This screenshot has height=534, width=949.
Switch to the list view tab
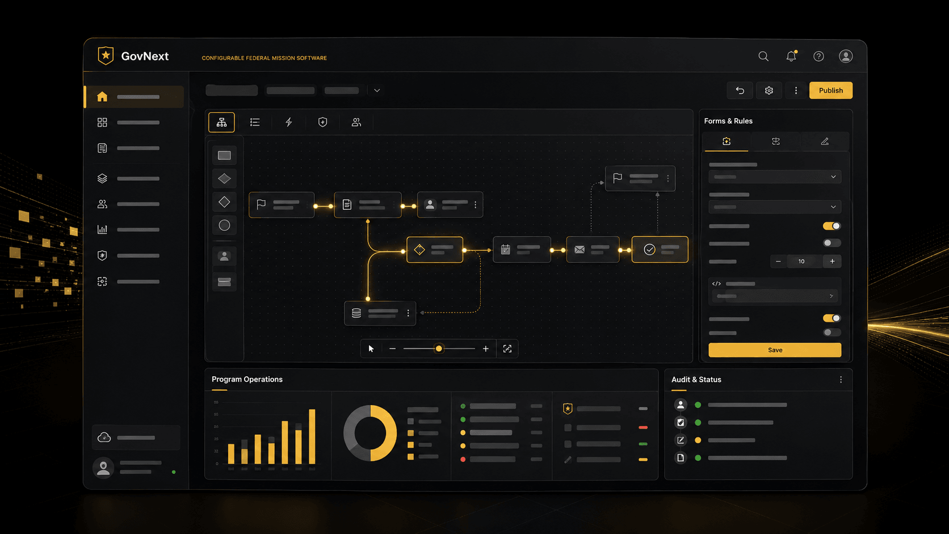click(255, 122)
